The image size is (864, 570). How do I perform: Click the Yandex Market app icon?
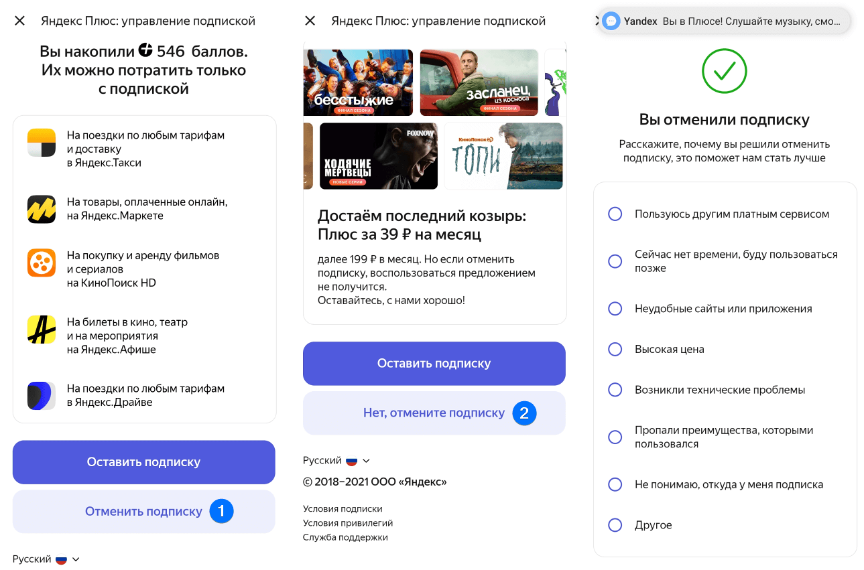(x=42, y=209)
